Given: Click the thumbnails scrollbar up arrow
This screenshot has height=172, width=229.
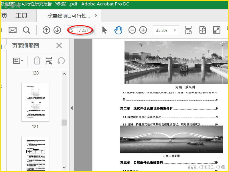Looking at the screenshot, I should tap(64, 74).
